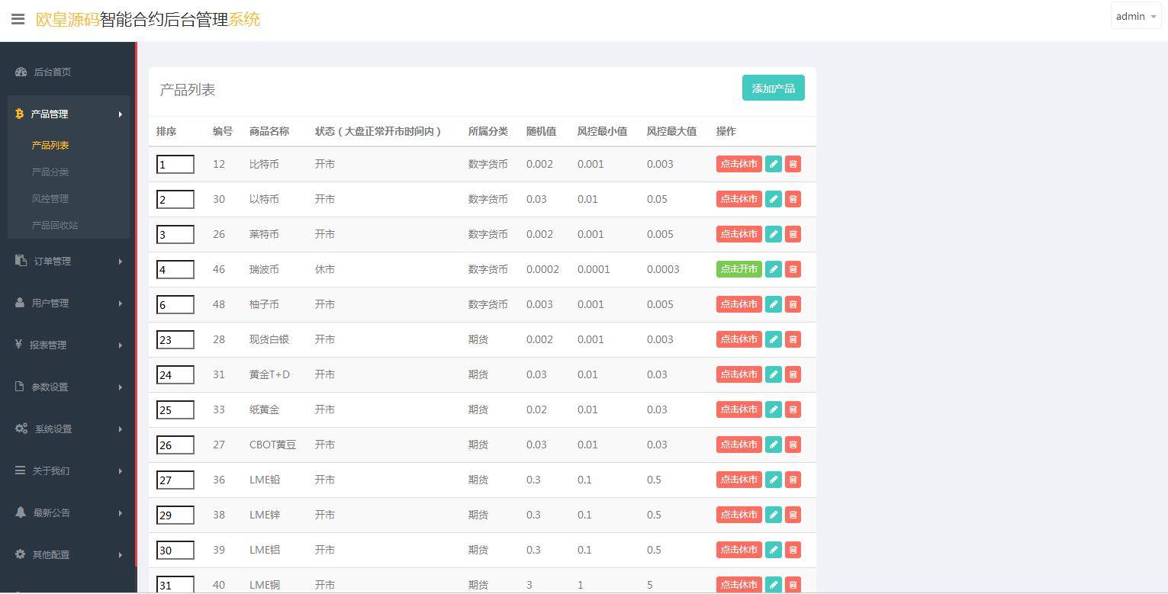Image resolution: width=1168 pixels, height=594 pixels.
Task: Expand the 参数设置 sidebar section
Action: coord(50,387)
